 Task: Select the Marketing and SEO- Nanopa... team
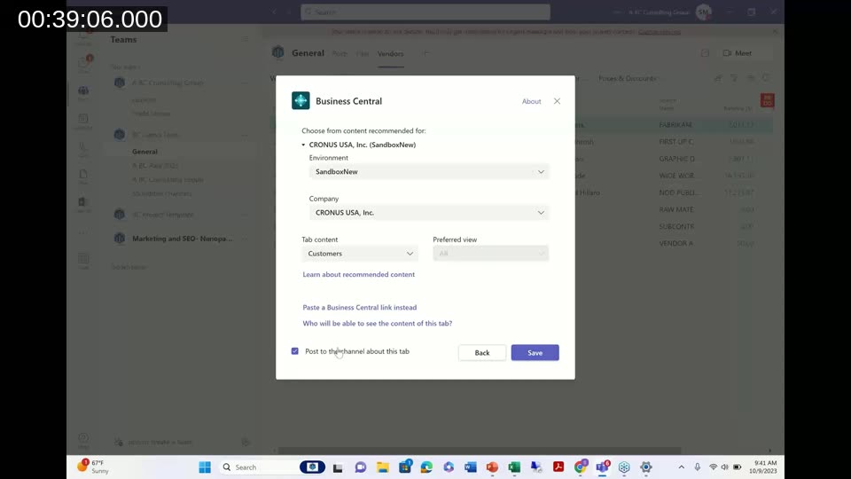(x=183, y=239)
